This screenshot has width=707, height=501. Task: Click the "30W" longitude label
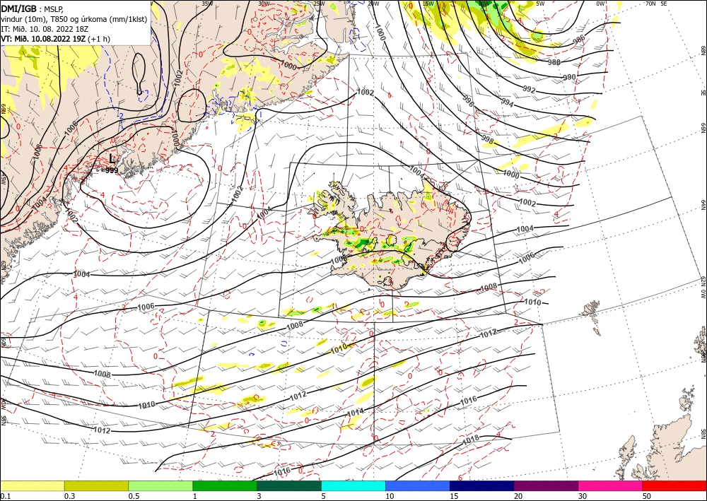tap(264, 4)
